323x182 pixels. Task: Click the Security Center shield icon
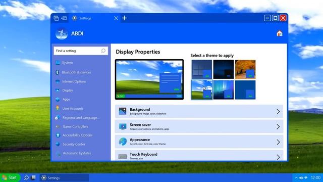tap(58, 144)
